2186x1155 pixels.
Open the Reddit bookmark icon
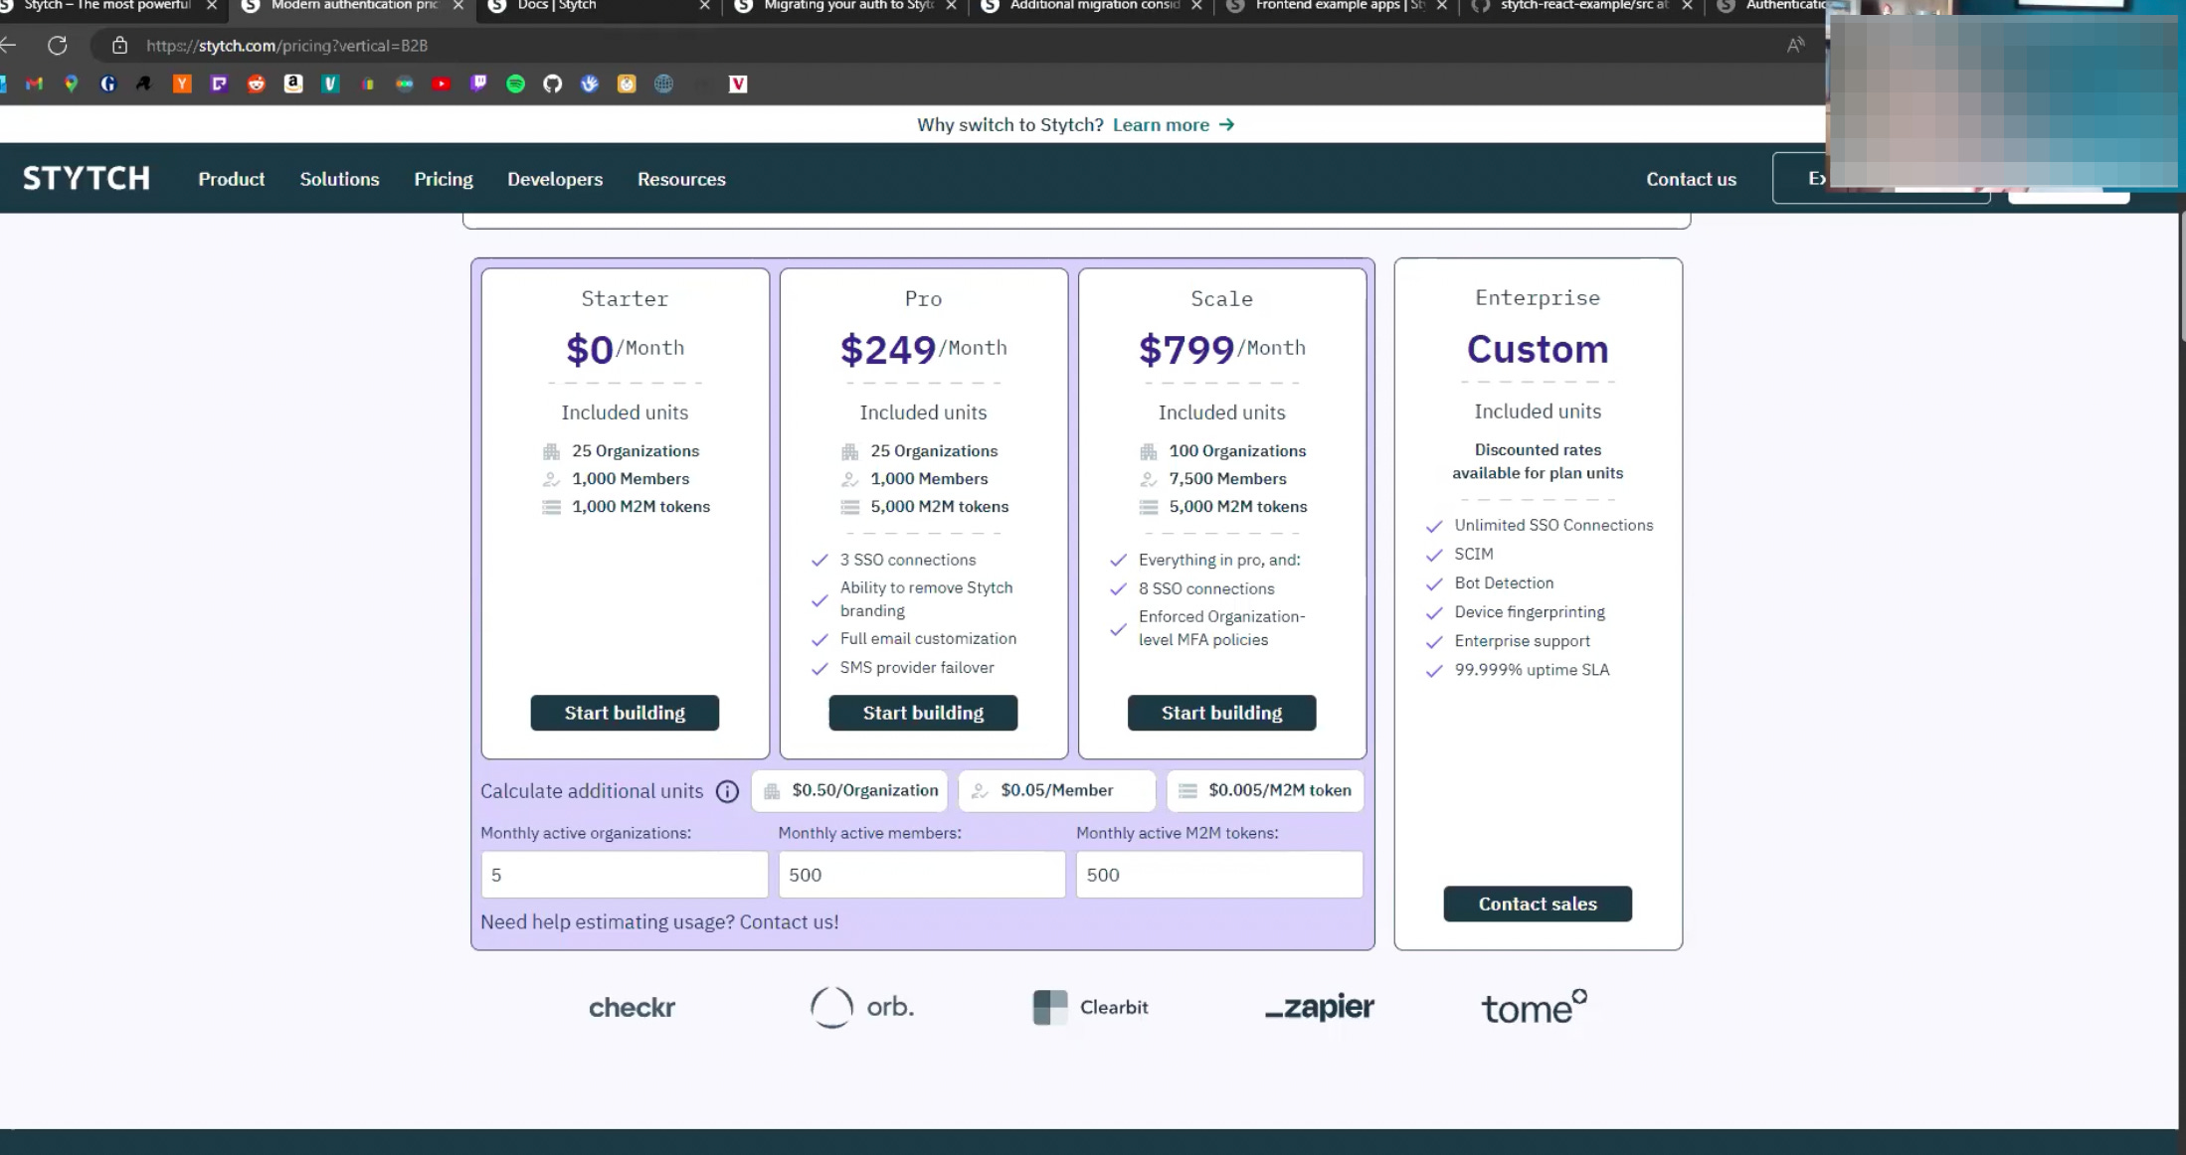tap(257, 84)
